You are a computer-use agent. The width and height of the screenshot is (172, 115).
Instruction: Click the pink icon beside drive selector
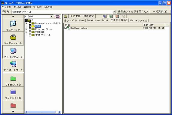[57, 17]
